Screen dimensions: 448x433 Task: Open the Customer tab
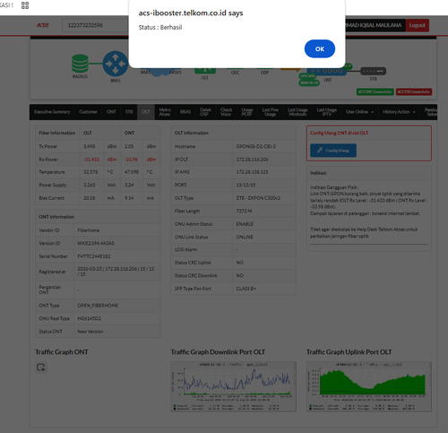[88, 112]
